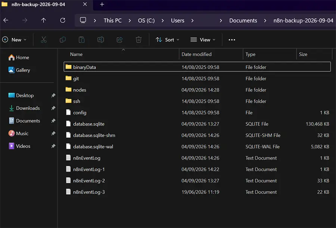
Task: Select the database.sqlite-shm file
Action: click(197, 135)
